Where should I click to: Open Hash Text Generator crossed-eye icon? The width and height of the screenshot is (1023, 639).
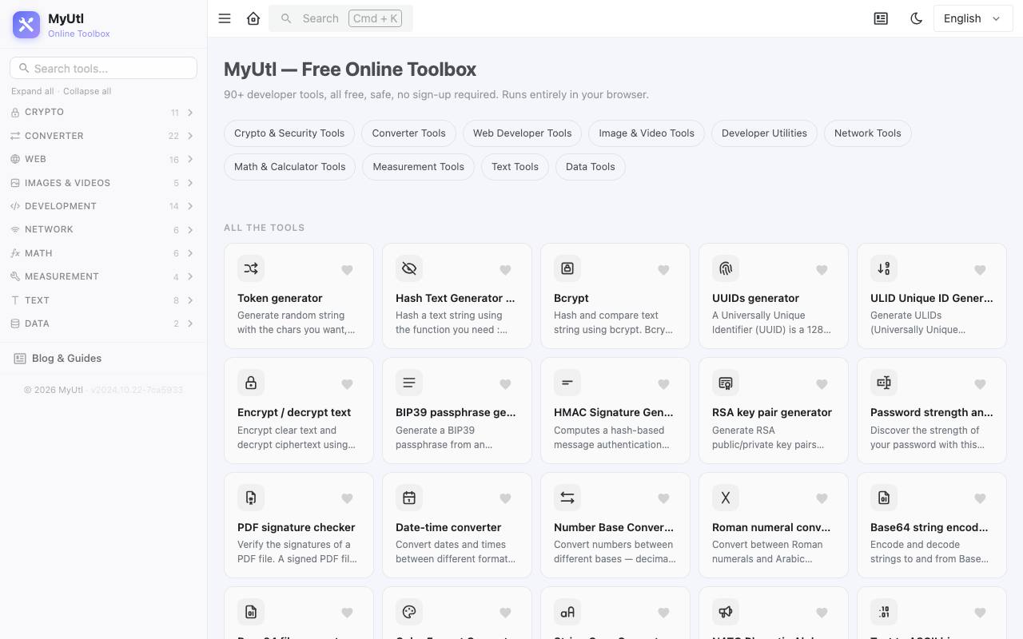(x=409, y=268)
